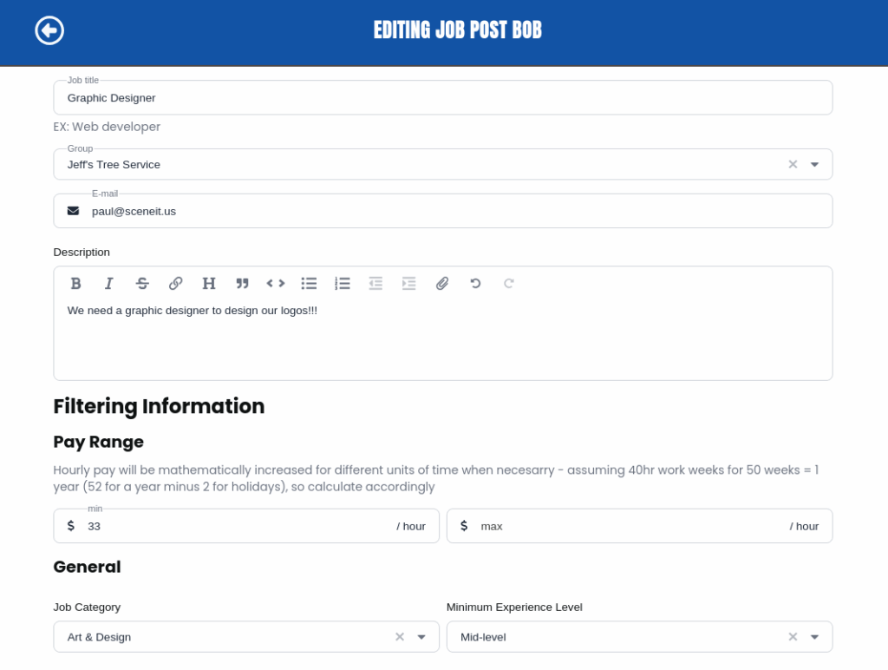Screen dimensions: 888x670
Task: Apply heading style in description editor
Action: click(x=209, y=283)
